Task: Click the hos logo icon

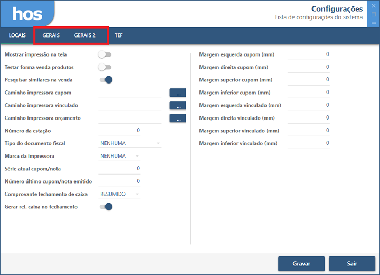Action: point(27,14)
